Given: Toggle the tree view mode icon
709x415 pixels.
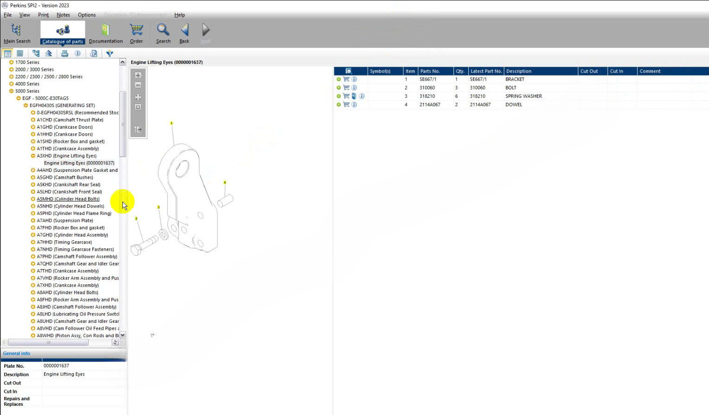Looking at the screenshot, I should [7, 53].
